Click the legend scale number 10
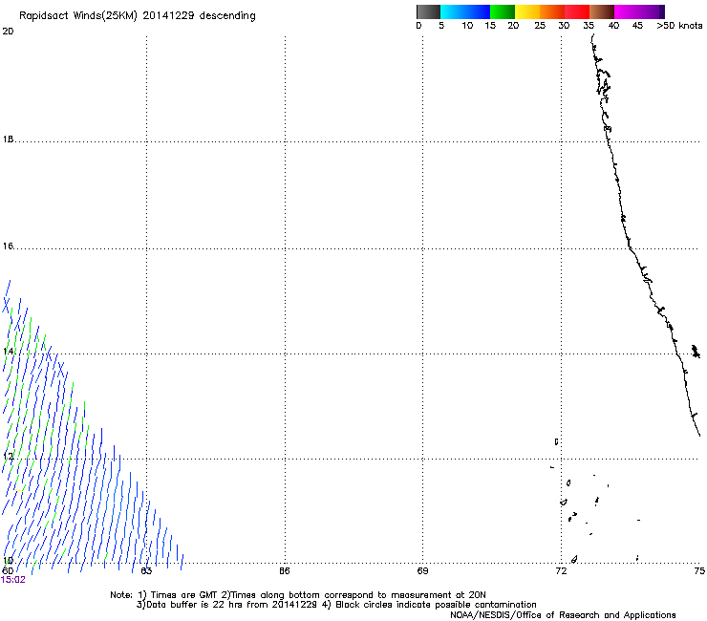The height and width of the screenshot is (621, 707). 467,26
